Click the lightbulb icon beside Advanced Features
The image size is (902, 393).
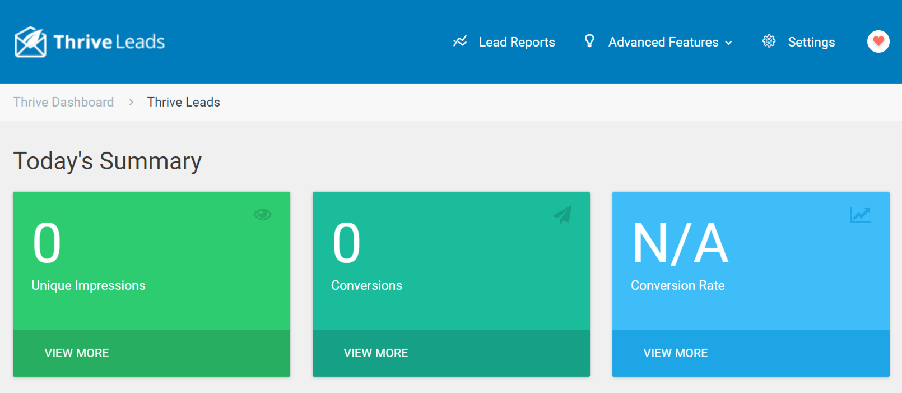click(x=589, y=41)
